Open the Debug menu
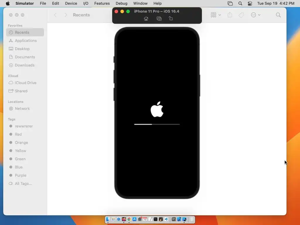 (x=122, y=4)
